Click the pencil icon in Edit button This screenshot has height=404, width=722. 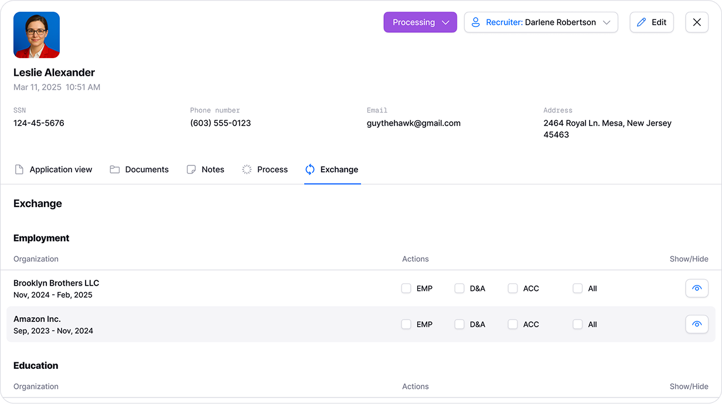coord(641,22)
